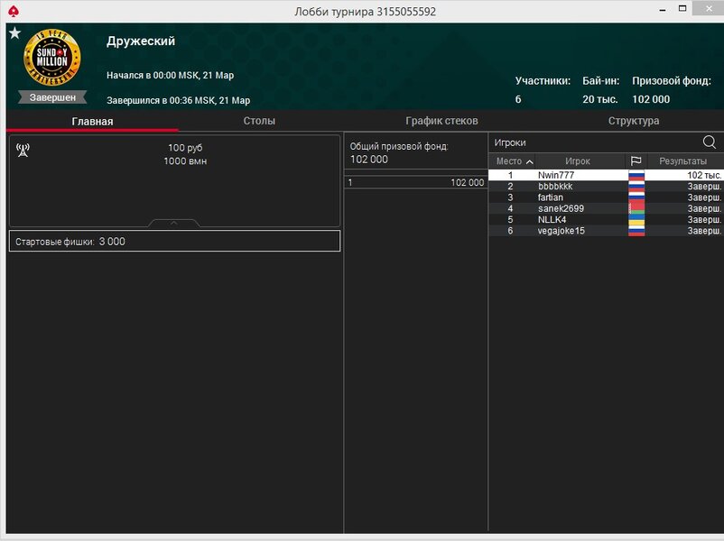
Task: Click the PokerStars spade icon in title bar
Action: pos(13,11)
